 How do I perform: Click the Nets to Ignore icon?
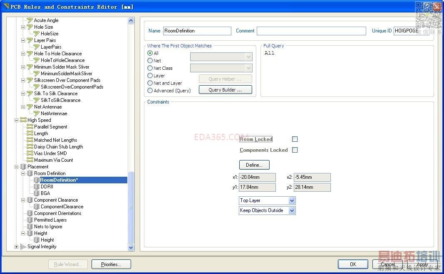pyautogui.click(x=30, y=227)
